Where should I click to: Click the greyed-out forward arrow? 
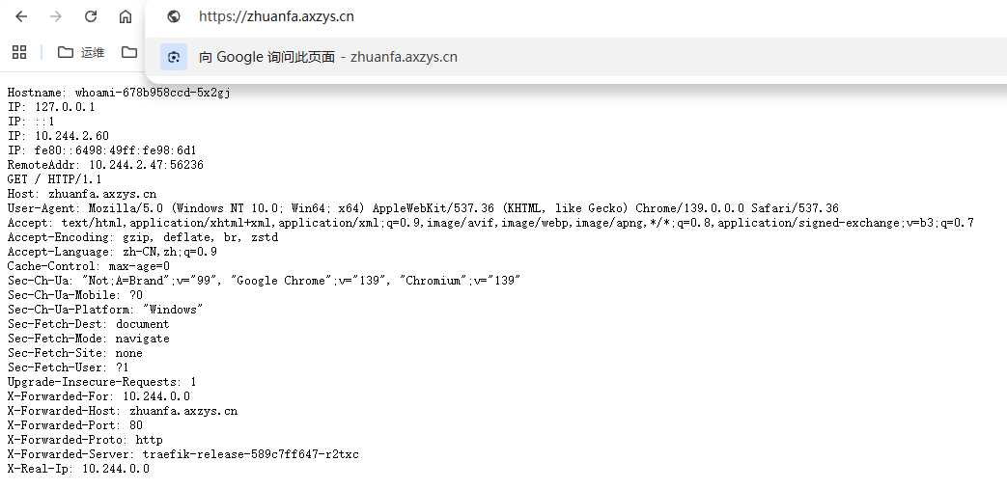point(56,16)
